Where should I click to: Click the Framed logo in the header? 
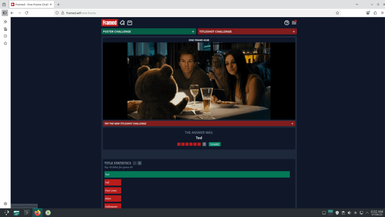point(109,23)
